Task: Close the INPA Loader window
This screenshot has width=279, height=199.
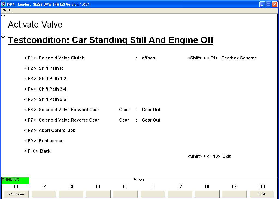Action: click(x=275, y=4)
